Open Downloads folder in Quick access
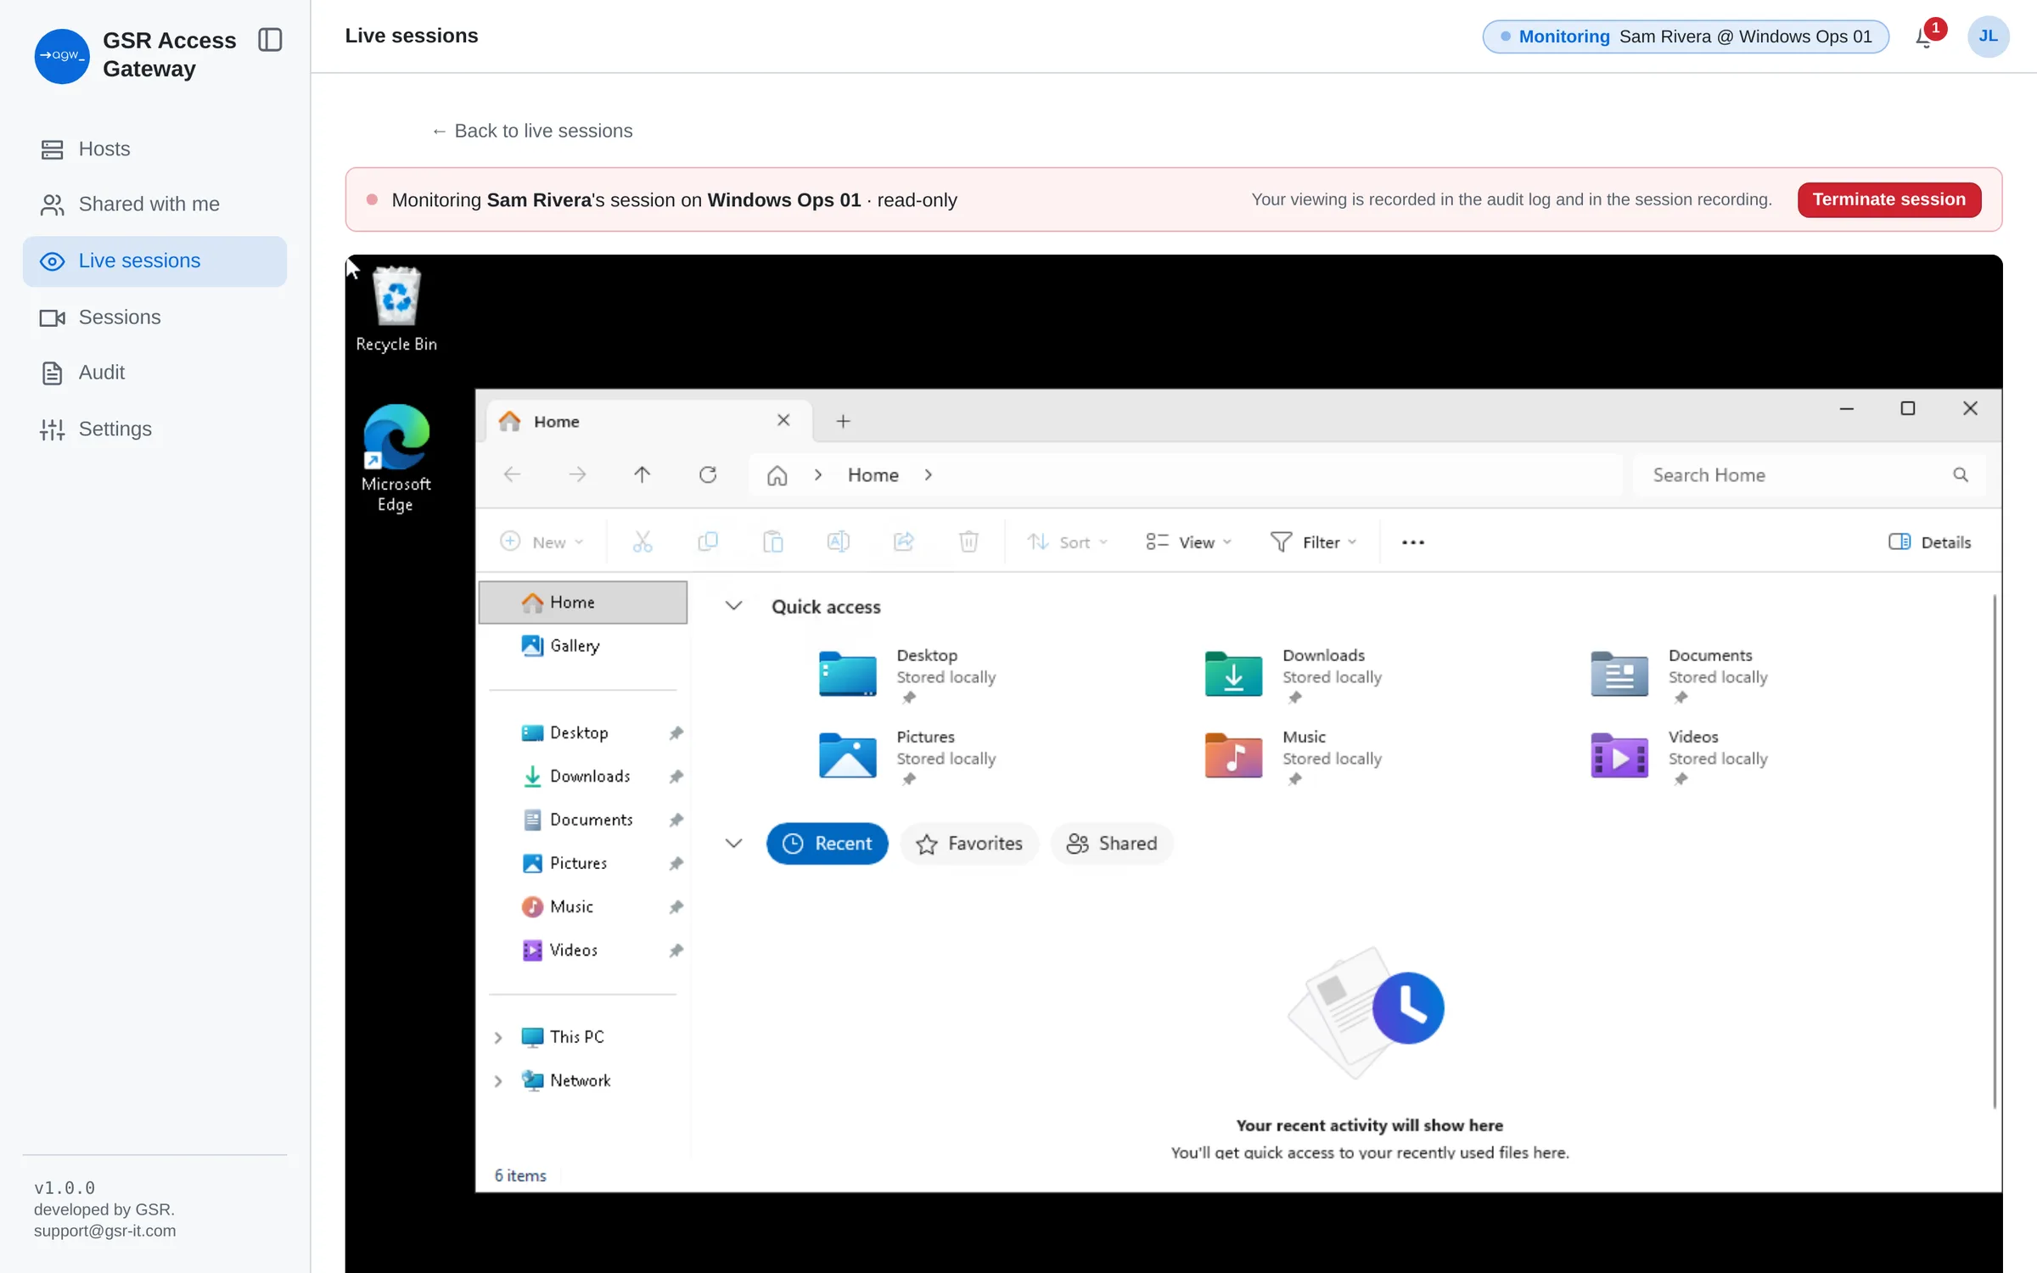The image size is (2037, 1273). pyautogui.click(x=1293, y=675)
